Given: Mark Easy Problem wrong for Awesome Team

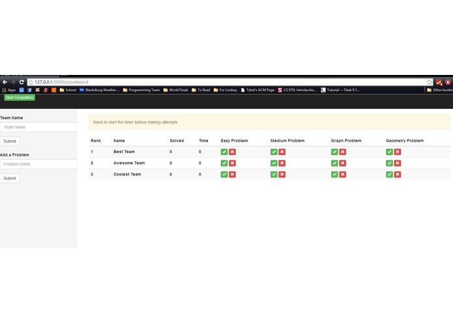Looking at the screenshot, I should [x=232, y=163].
